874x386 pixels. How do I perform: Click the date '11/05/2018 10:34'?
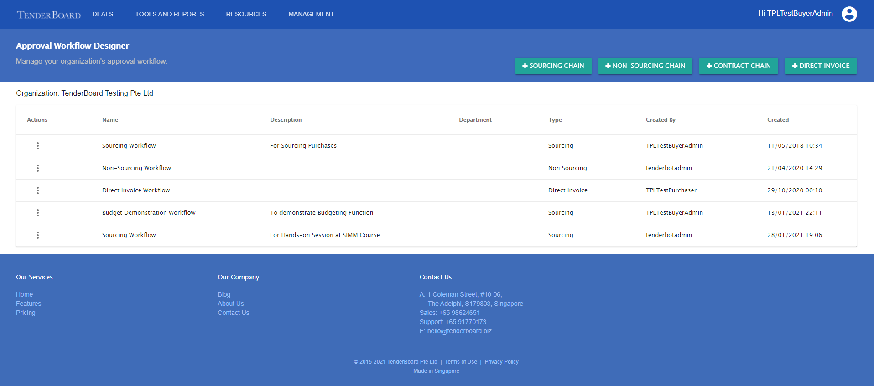(795, 146)
